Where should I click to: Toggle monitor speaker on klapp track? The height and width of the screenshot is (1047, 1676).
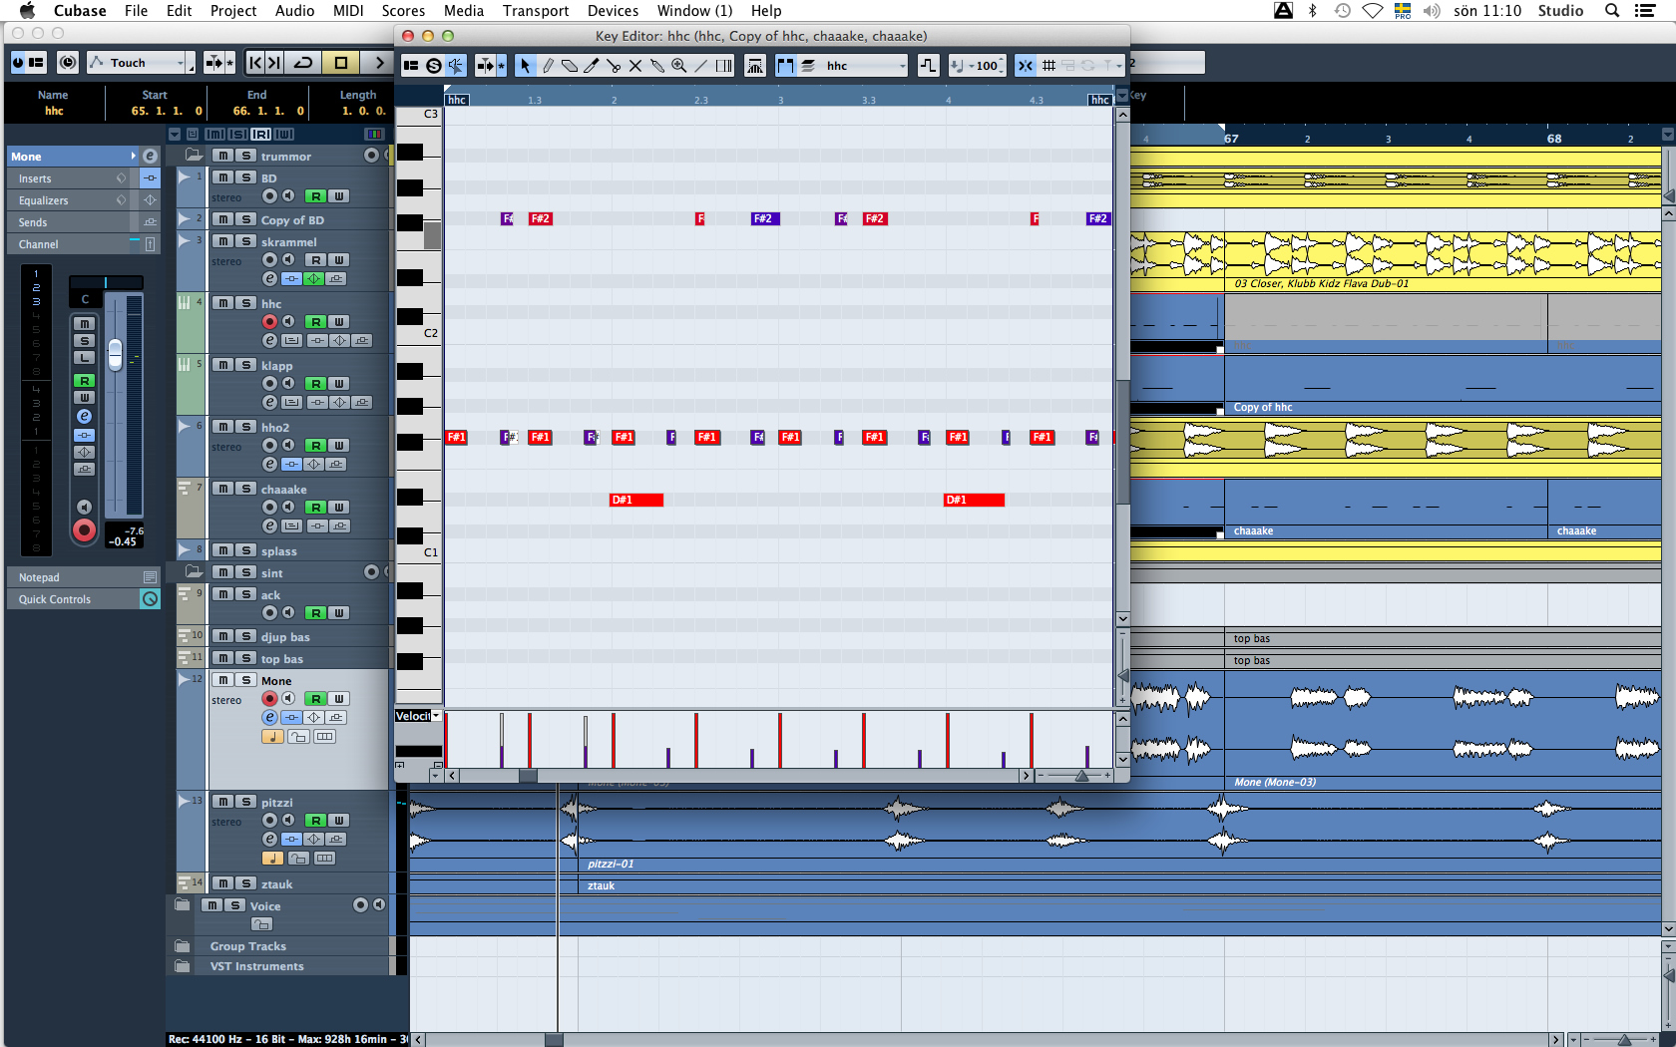[288, 383]
